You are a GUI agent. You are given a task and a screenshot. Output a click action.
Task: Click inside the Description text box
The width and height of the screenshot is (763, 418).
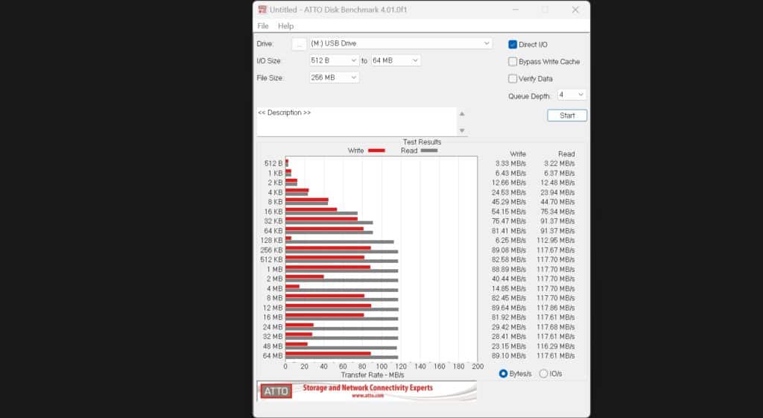[x=356, y=121]
